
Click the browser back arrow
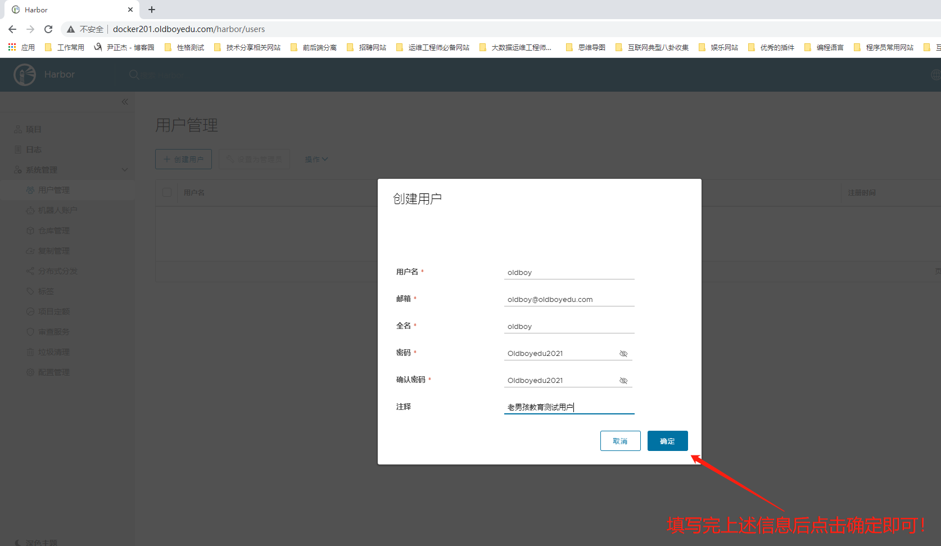tap(12, 29)
